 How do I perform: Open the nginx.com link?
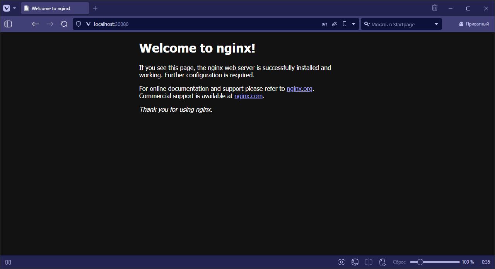[x=249, y=96]
